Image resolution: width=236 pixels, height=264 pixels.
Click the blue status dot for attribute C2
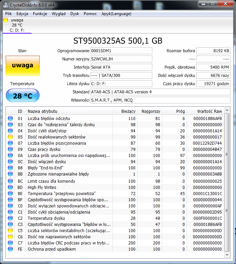(10, 218)
